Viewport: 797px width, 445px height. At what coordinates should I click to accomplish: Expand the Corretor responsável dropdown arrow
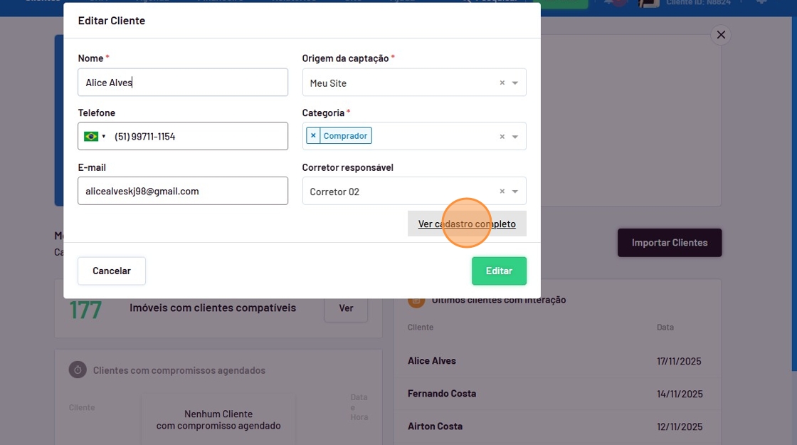[x=515, y=192]
